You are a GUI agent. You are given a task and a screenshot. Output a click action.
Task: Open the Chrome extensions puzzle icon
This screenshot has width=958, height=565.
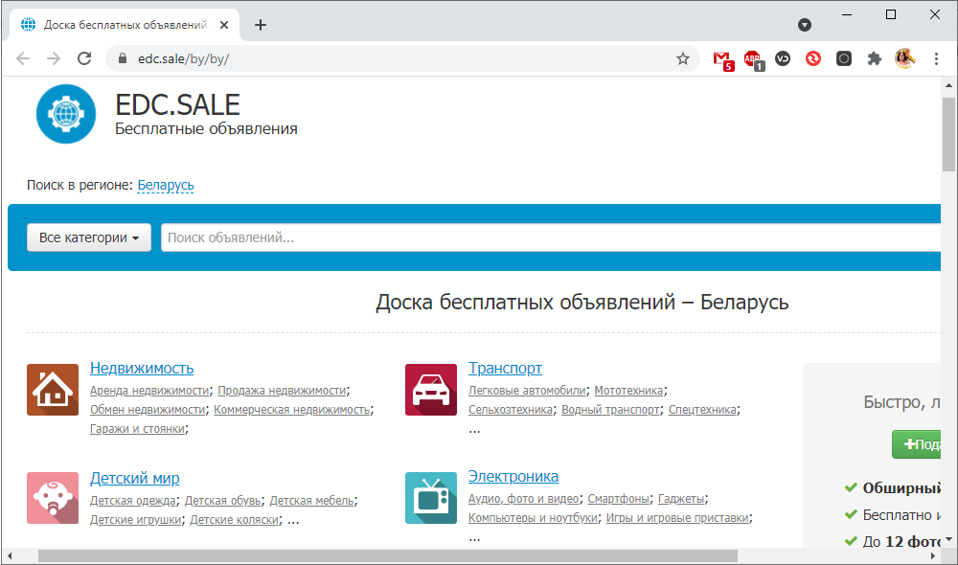click(x=874, y=58)
